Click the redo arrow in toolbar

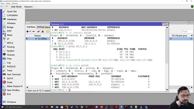pos(6,7)
